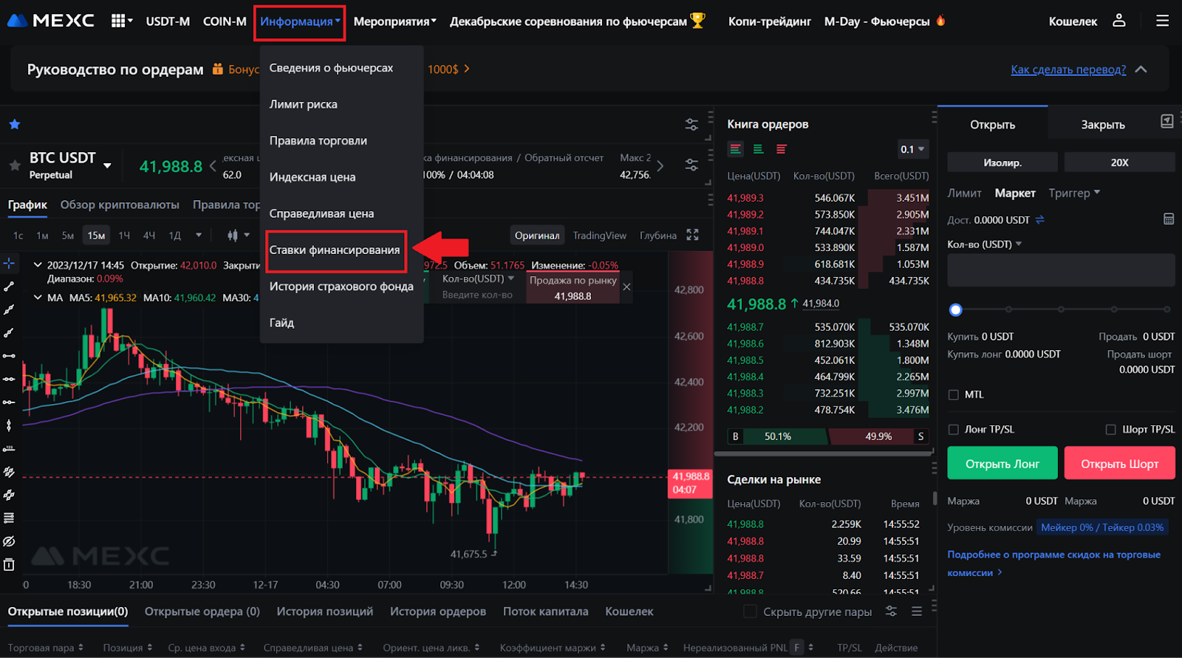The height and width of the screenshot is (658, 1182).
Task: Select Сведения о фьючерсах menu item
Action: click(331, 68)
